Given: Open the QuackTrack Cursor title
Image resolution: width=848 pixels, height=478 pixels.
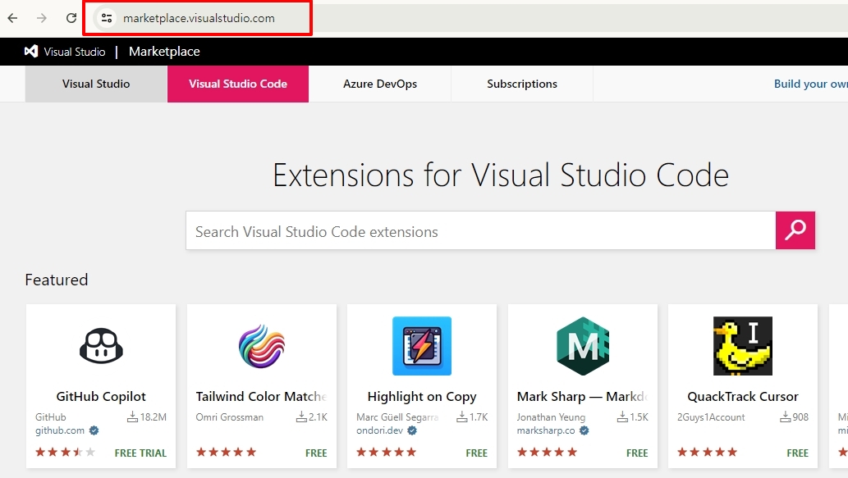Looking at the screenshot, I should point(743,397).
